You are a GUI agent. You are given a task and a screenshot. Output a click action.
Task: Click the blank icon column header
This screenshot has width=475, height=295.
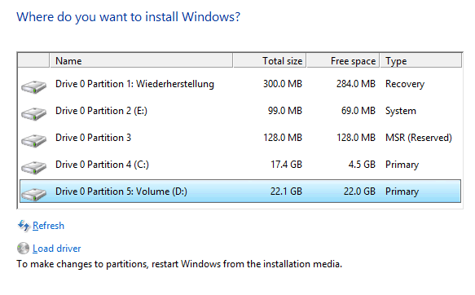(x=33, y=60)
